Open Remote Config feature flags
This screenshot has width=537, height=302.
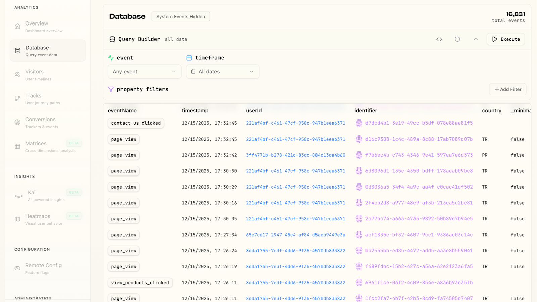tap(43, 268)
